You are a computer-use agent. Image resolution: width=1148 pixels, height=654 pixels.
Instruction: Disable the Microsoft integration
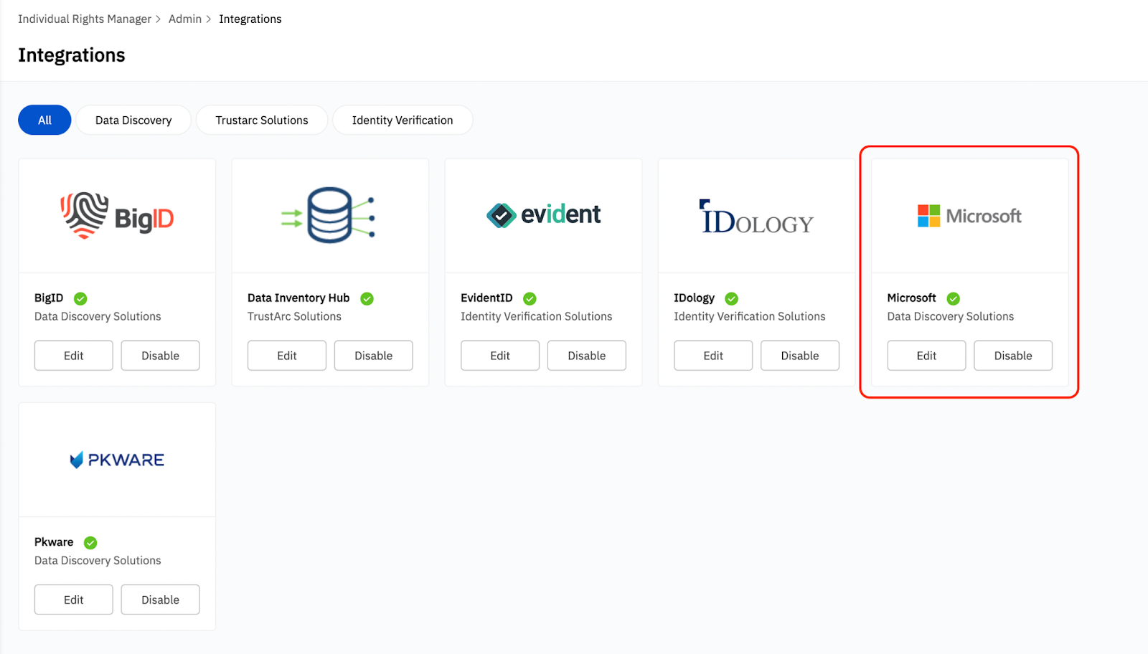click(x=1013, y=356)
